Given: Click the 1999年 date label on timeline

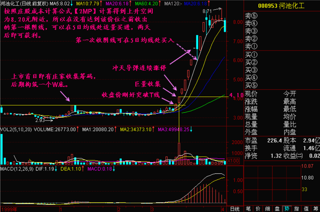Looking at the screenshot, I should point(9,209).
